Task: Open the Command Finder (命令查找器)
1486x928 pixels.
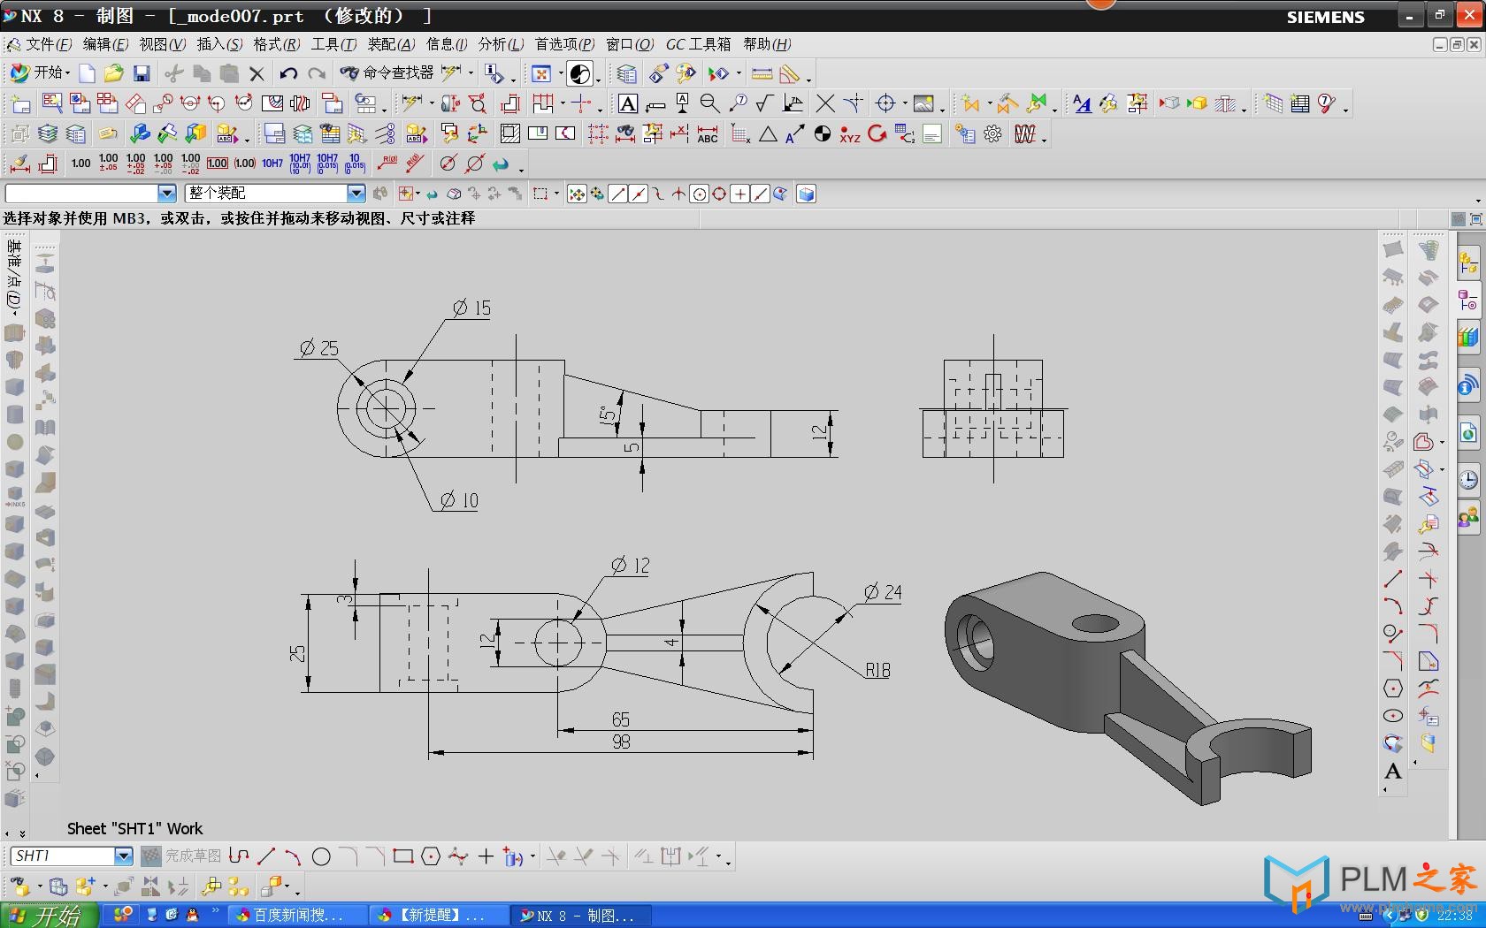Action: [387, 72]
